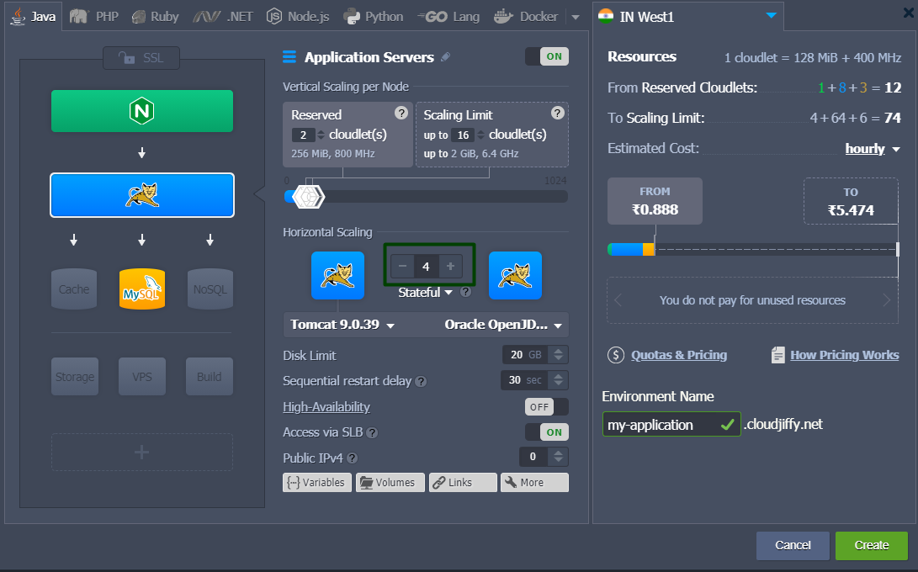Open the Stateful scaling mode dropdown

pos(425,292)
